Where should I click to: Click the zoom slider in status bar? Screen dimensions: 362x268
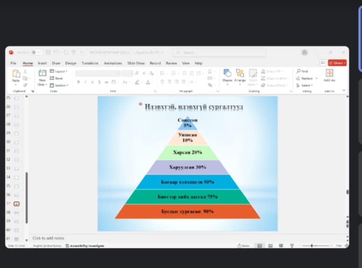click(x=312, y=246)
